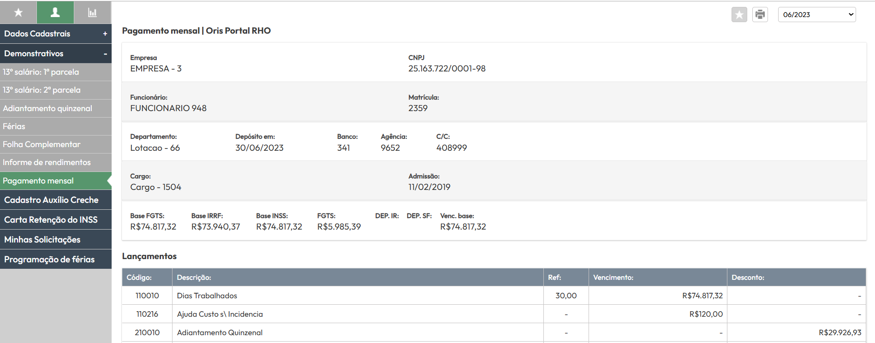
Task: Click the Desconto column header
Action: pyautogui.click(x=797, y=278)
